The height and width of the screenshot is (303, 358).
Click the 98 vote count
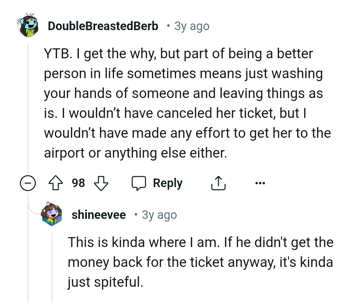tap(79, 182)
